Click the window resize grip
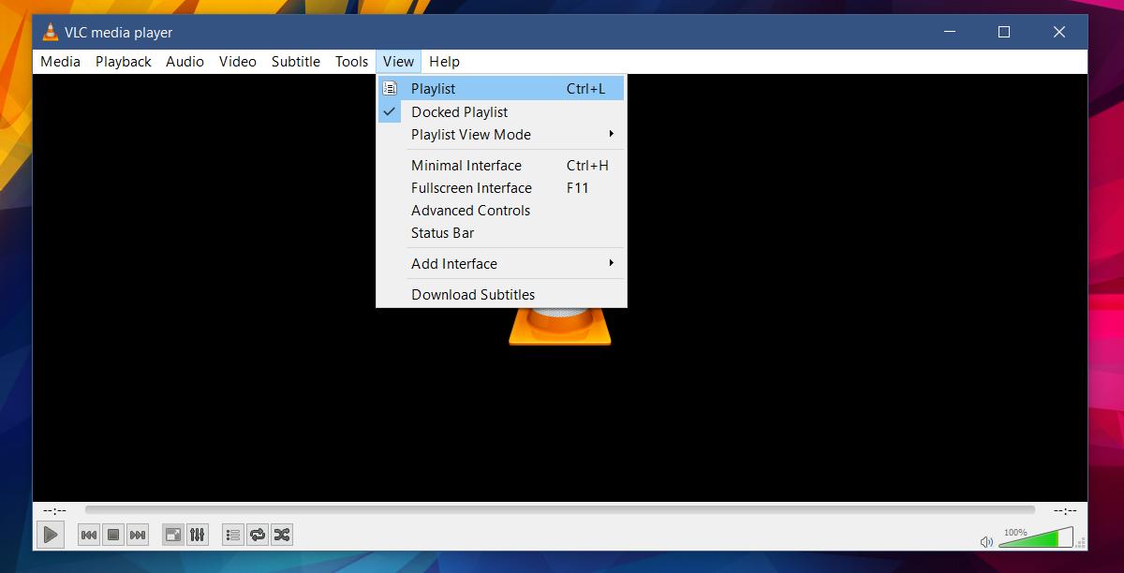This screenshot has height=573, width=1124. point(1082,542)
